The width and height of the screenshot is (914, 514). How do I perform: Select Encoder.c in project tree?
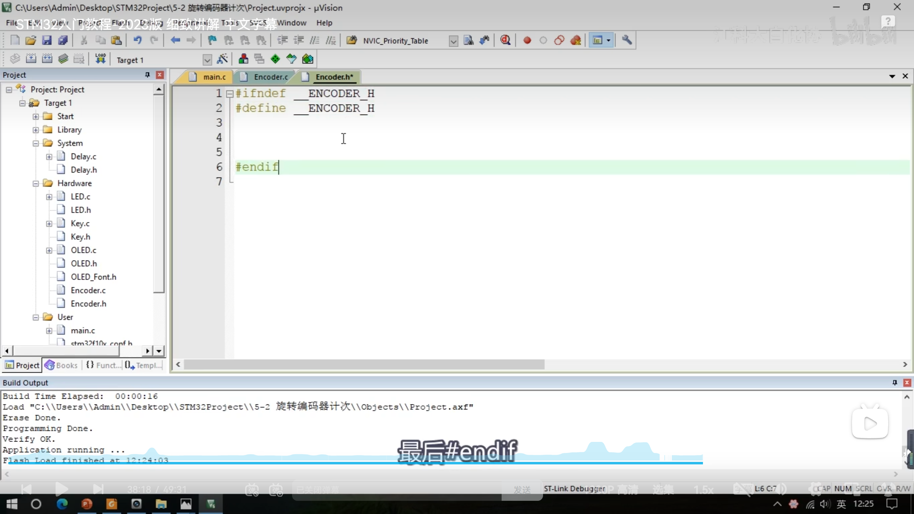click(88, 290)
